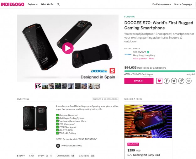Play the campaign video
The width and height of the screenshot is (196, 159).
[67, 48]
